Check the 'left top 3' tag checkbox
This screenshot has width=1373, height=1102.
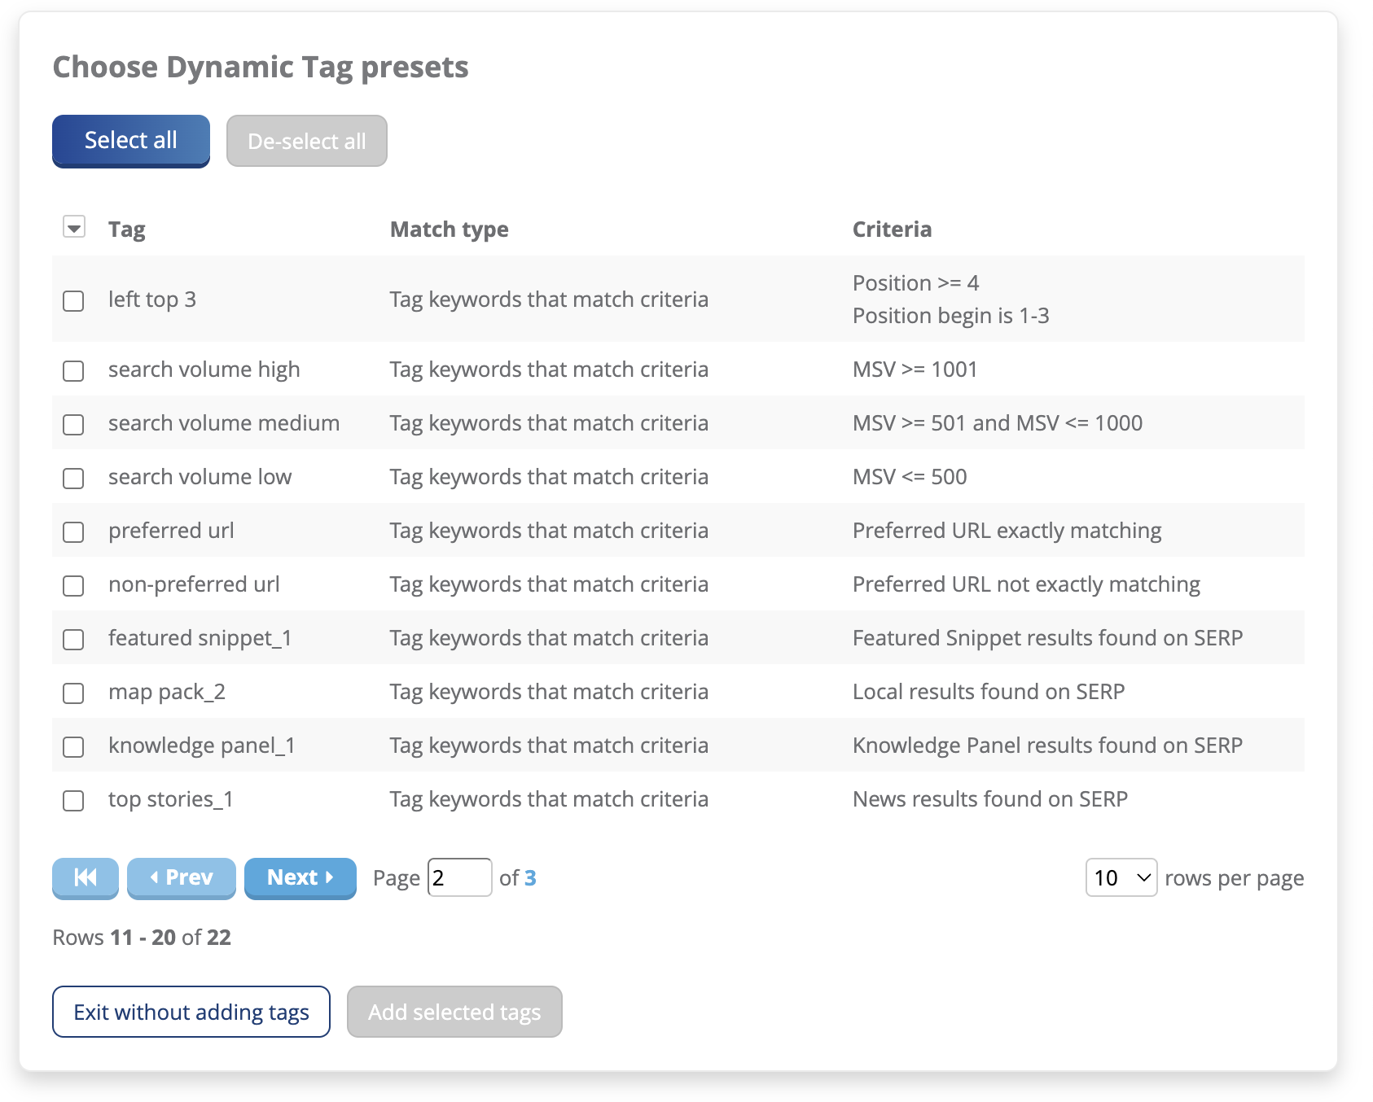[x=74, y=301]
